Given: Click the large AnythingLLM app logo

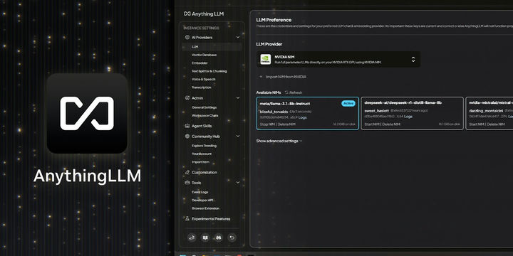Looking at the screenshot, I should click(87, 113).
